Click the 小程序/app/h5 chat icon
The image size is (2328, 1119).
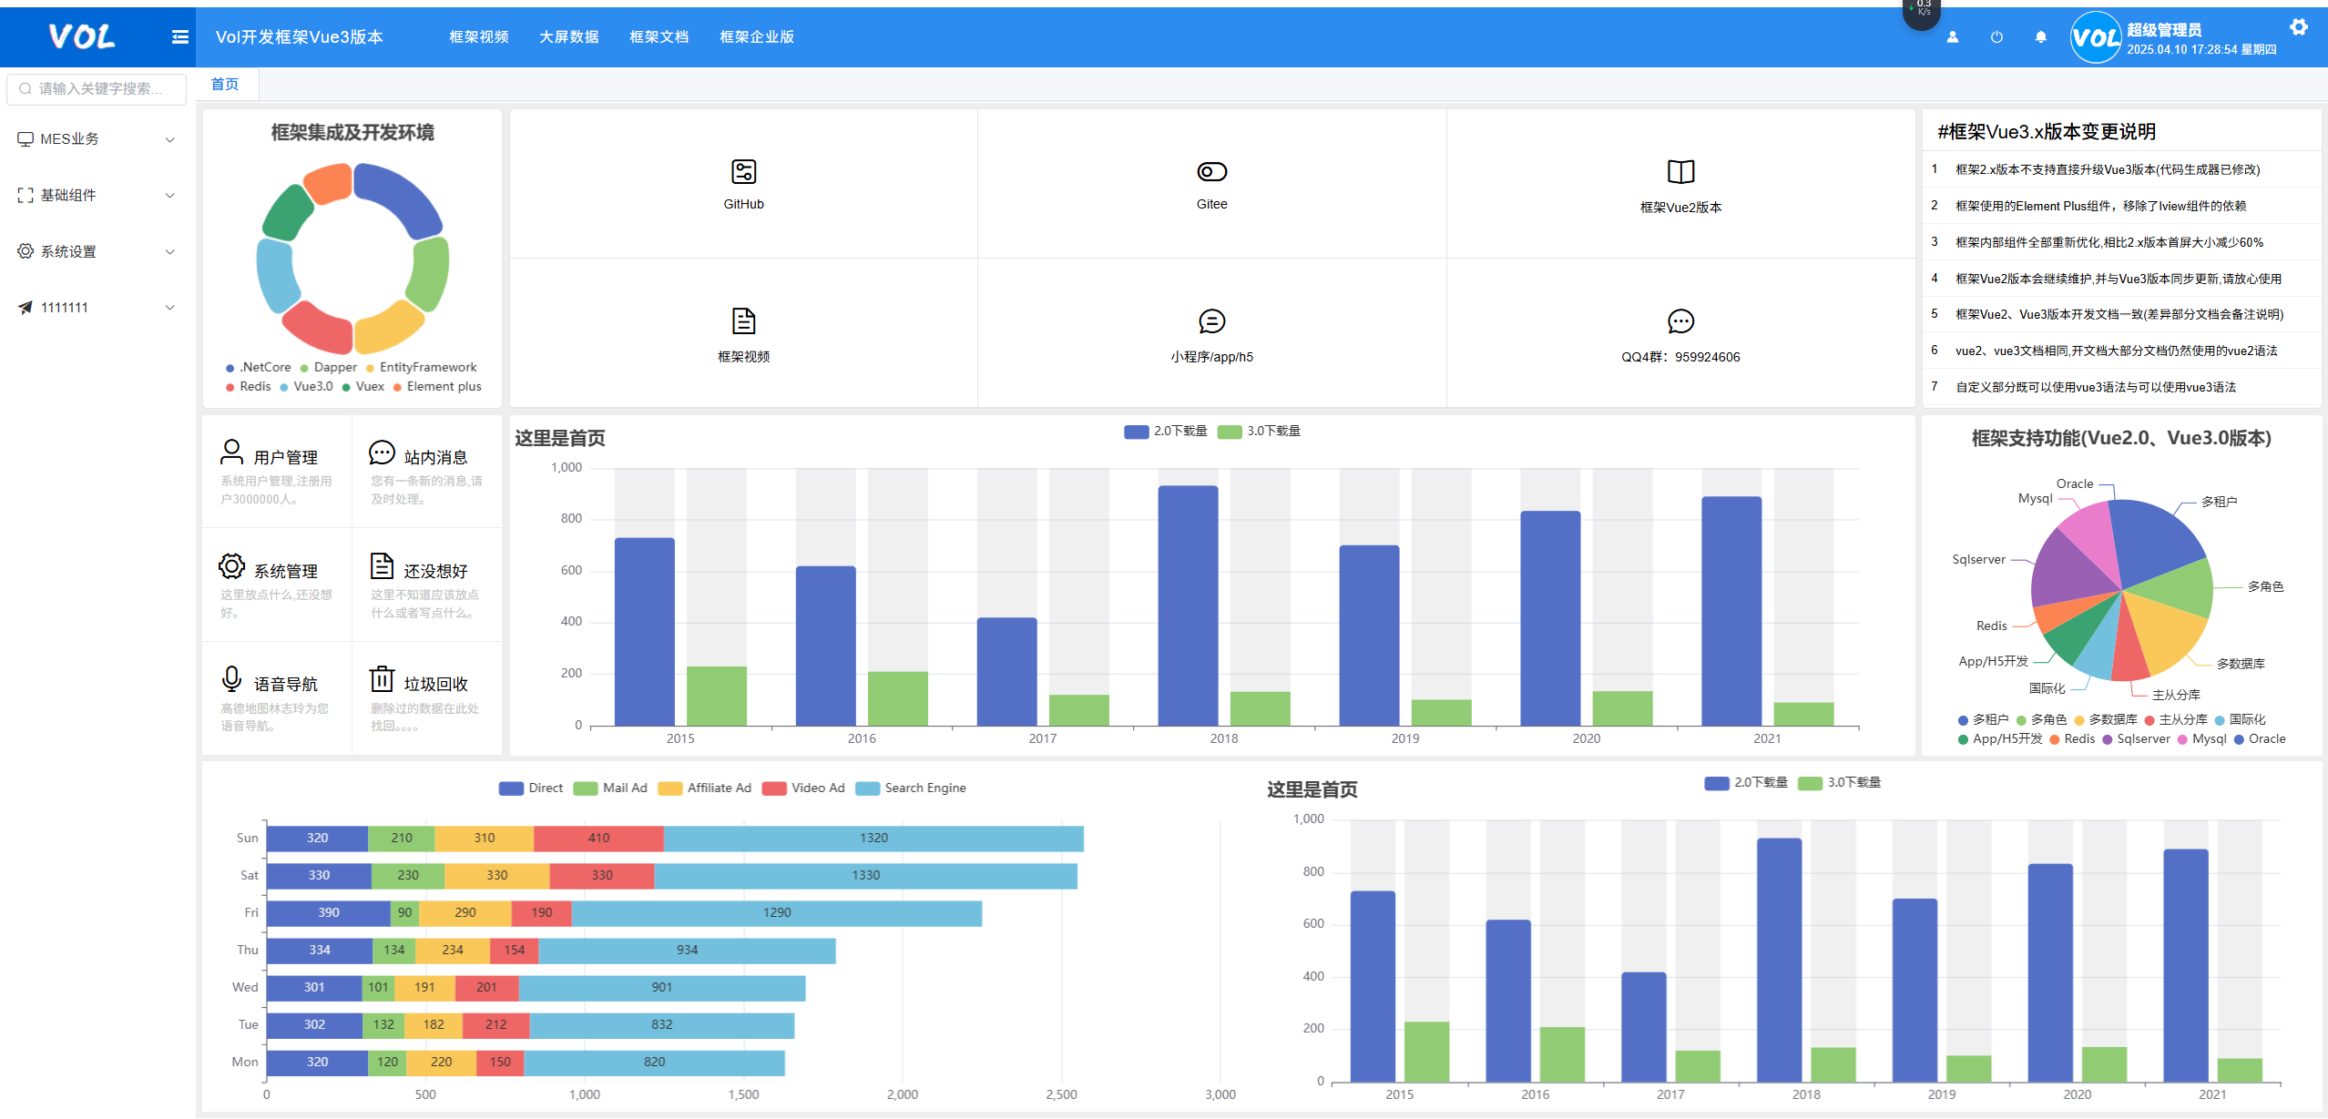(x=1211, y=321)
